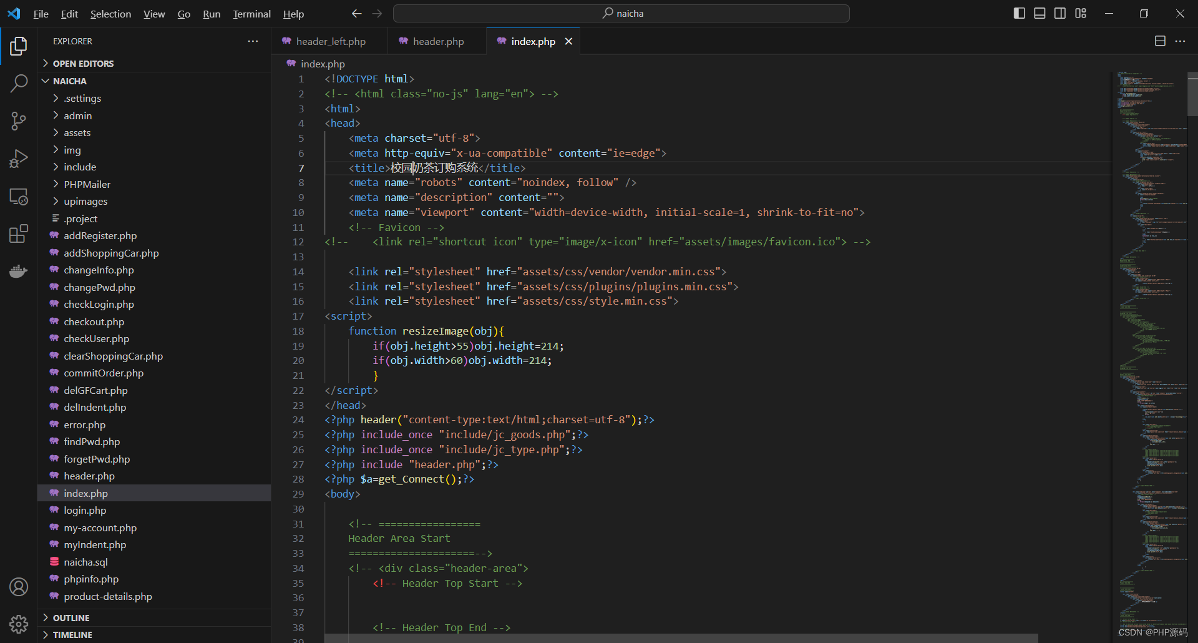Viewport: 1198px width, 643px height.
Task: Open the File menu
Action: pyautogui.click(x=41, y=14)
